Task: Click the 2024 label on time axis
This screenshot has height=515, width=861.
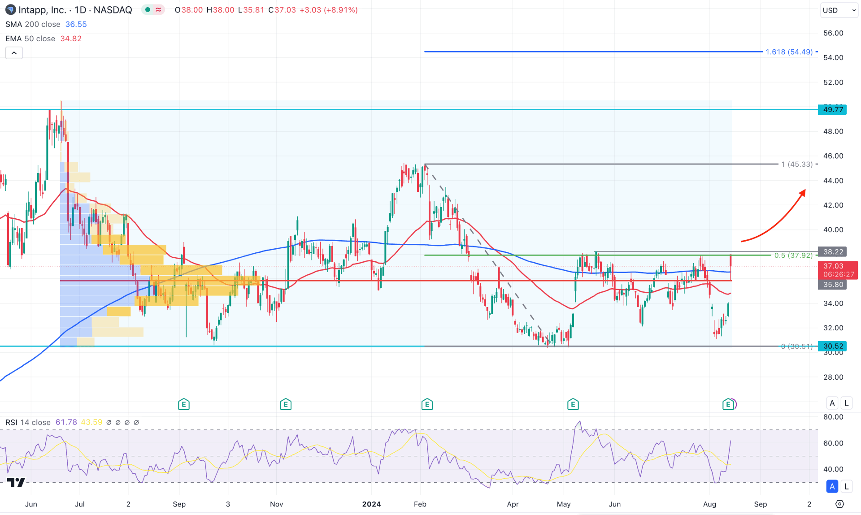Action: (372, 504)
